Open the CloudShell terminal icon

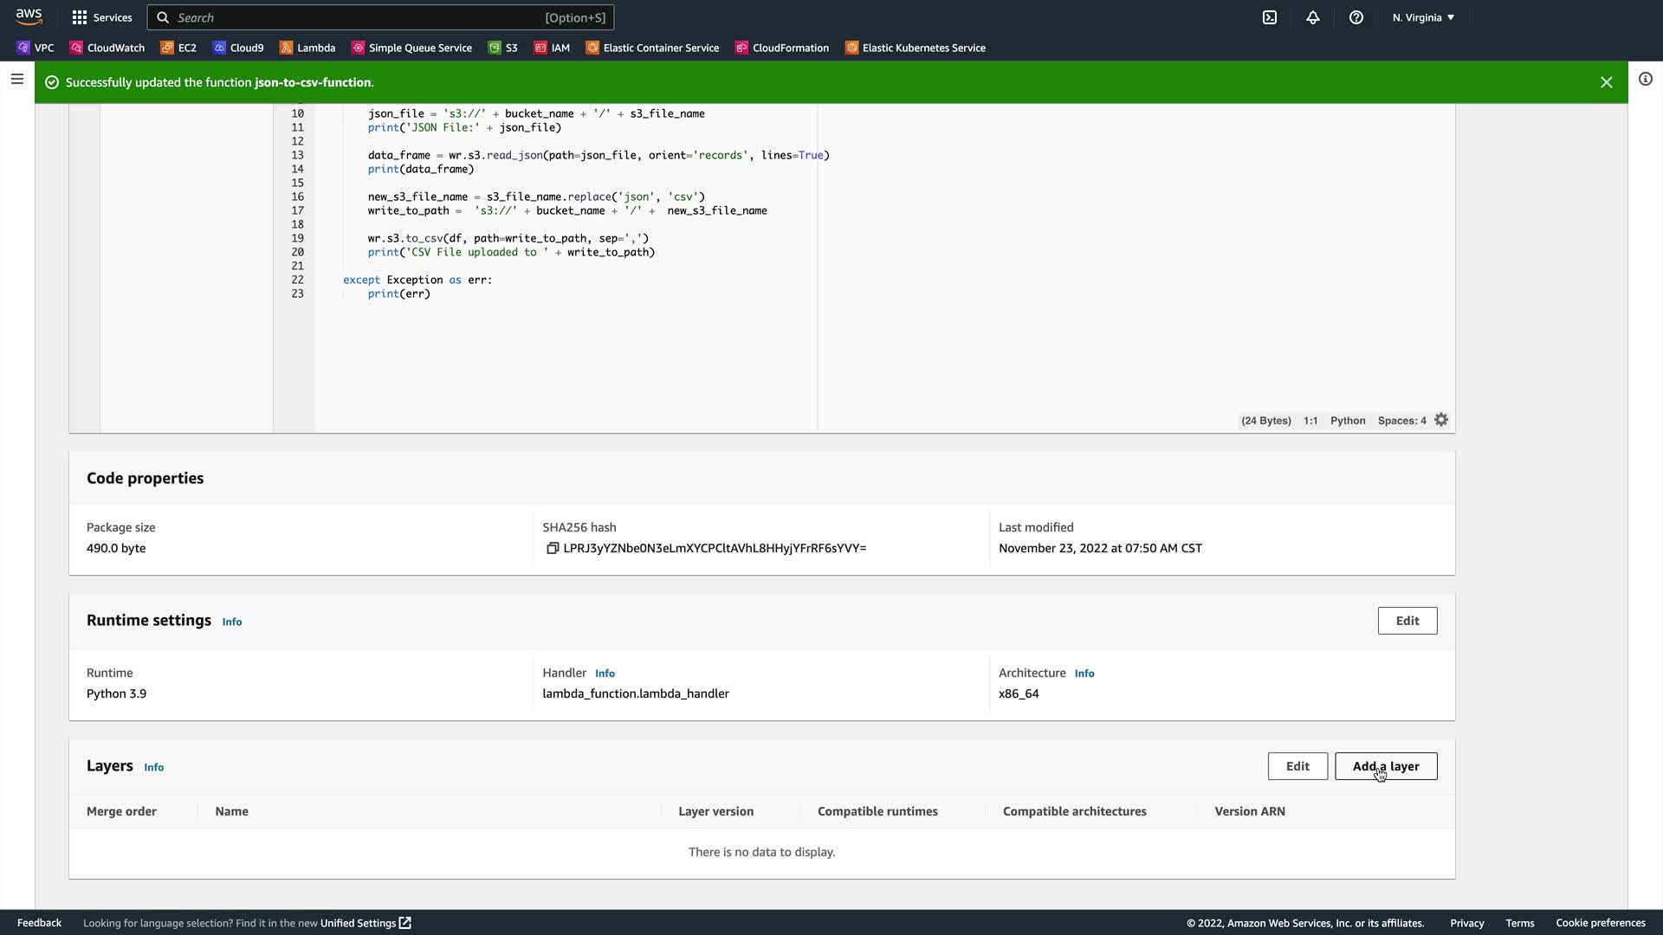[1270, 17]
